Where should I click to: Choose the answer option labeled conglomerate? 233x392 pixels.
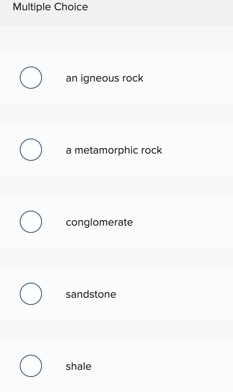(116, 222)
